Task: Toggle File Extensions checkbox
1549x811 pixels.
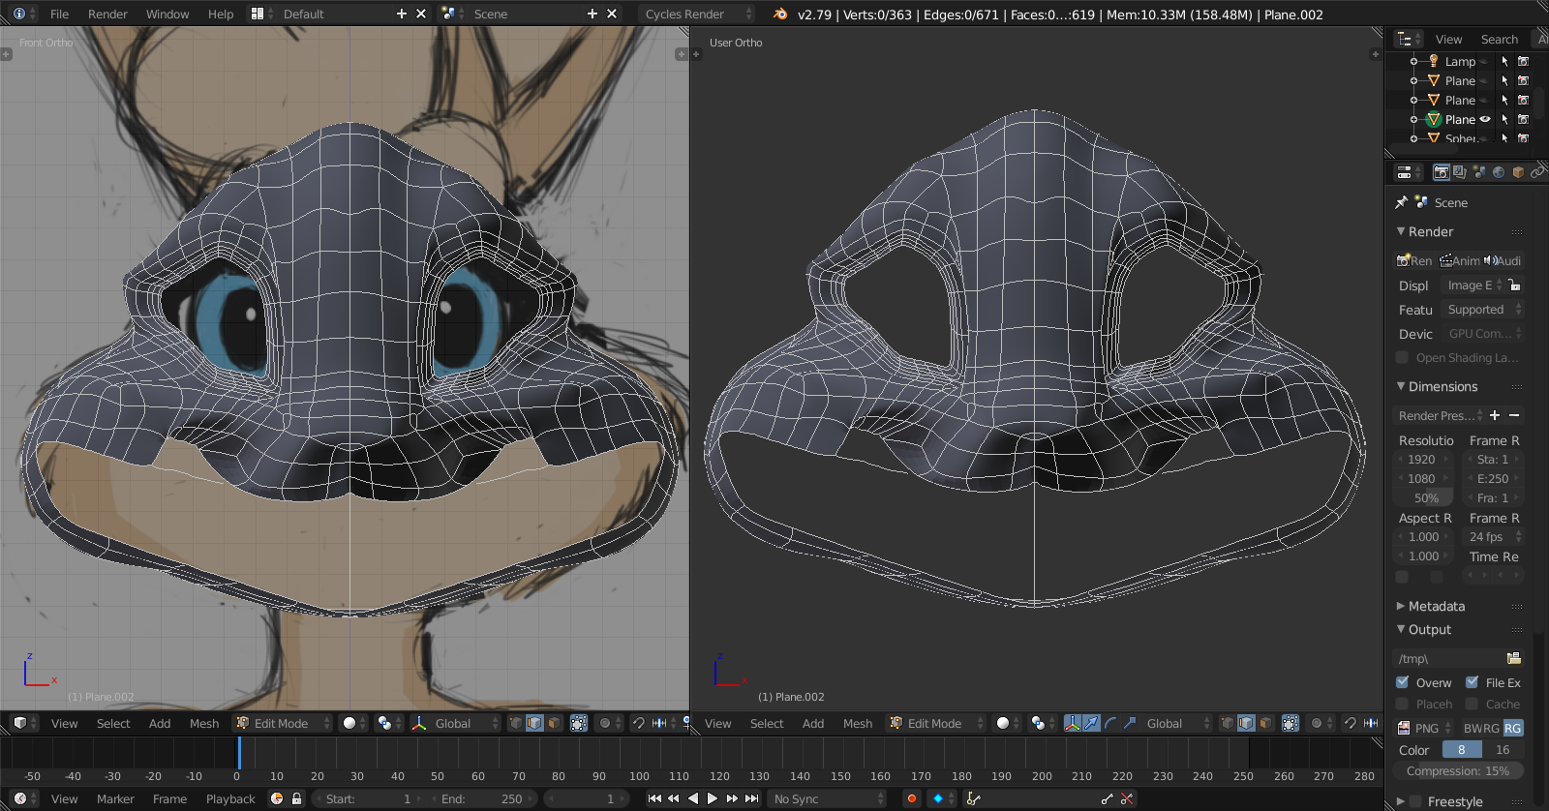Action: click(1472, 681)
